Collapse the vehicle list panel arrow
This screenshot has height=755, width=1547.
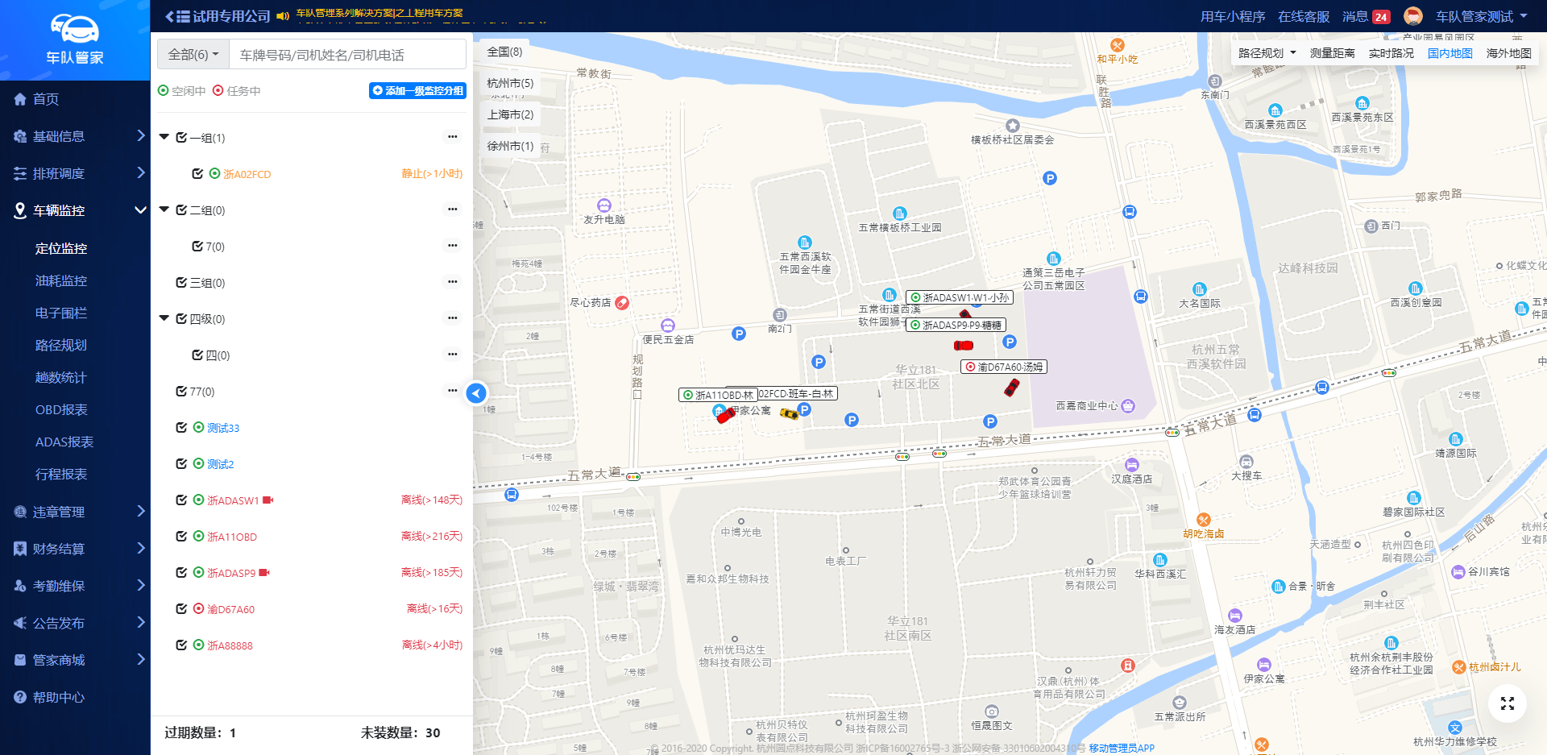coord(476,393)
